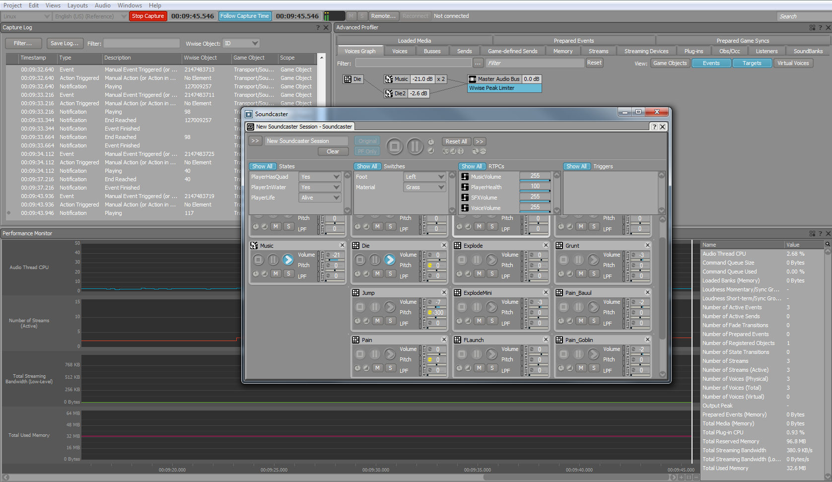Mute the Music module
The width and height of the screenshot is (832, 482).
[x=276, y=274]
